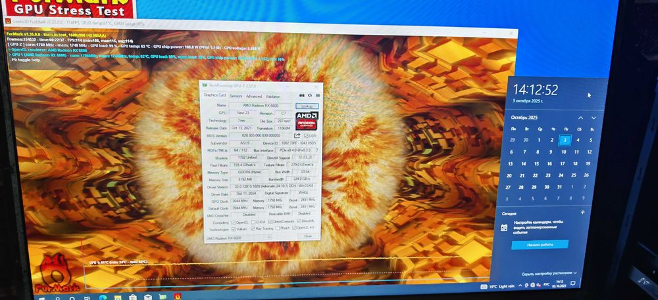Toggle the CUDA checkbox
This screenshot has height=300, width=658.
[253, 222]
